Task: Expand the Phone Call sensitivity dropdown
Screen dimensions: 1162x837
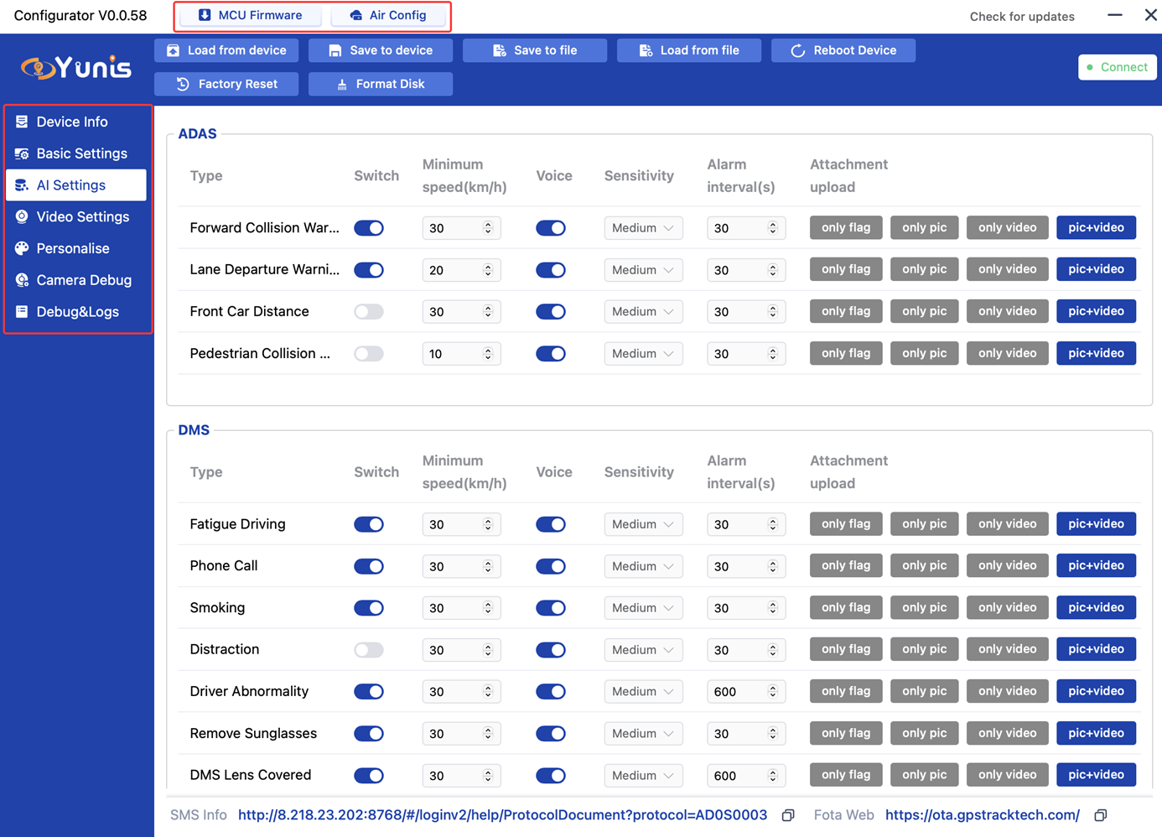Action: tap(643, 566)
